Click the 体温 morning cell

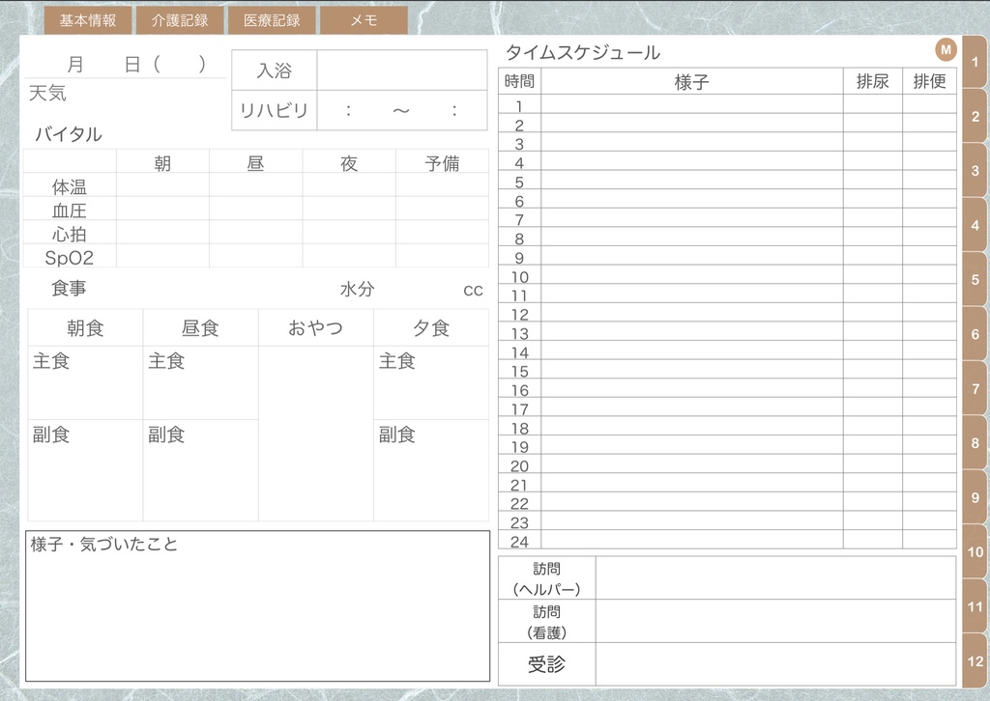pyautogui.click(x=162, y=187)
